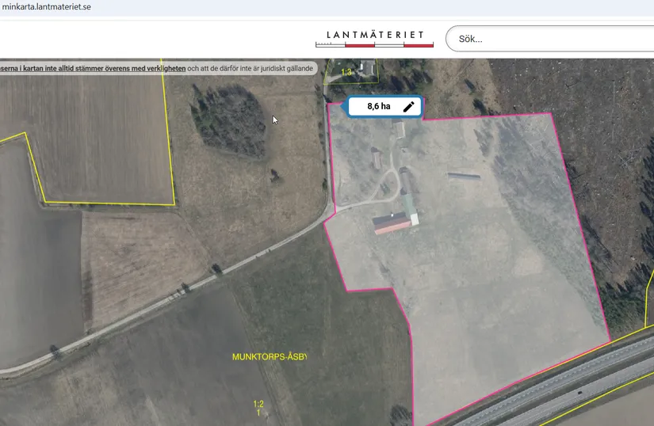Click the minkarta.lantmateriet.se address bar
This screenshot has width=654, height=426.
pyautogui.click(x=46, y=7)
